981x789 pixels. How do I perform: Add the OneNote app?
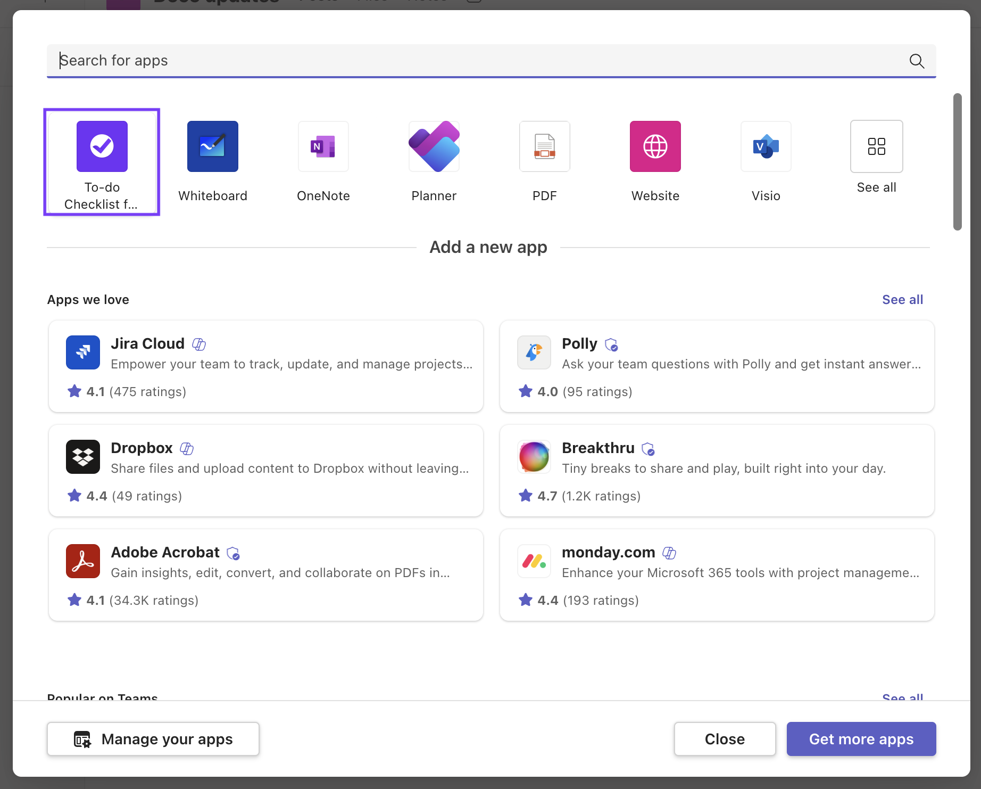323,147
